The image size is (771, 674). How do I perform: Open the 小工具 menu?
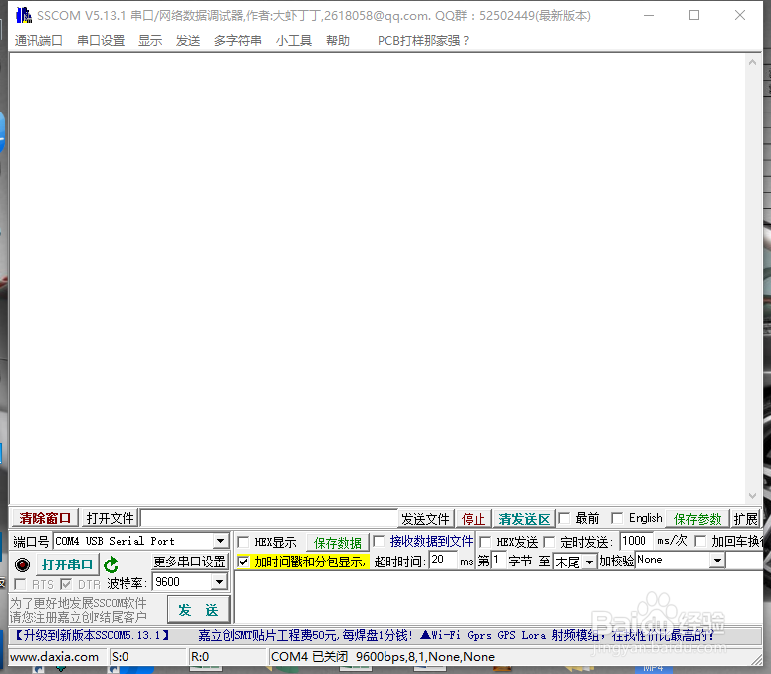click(294, 40)
